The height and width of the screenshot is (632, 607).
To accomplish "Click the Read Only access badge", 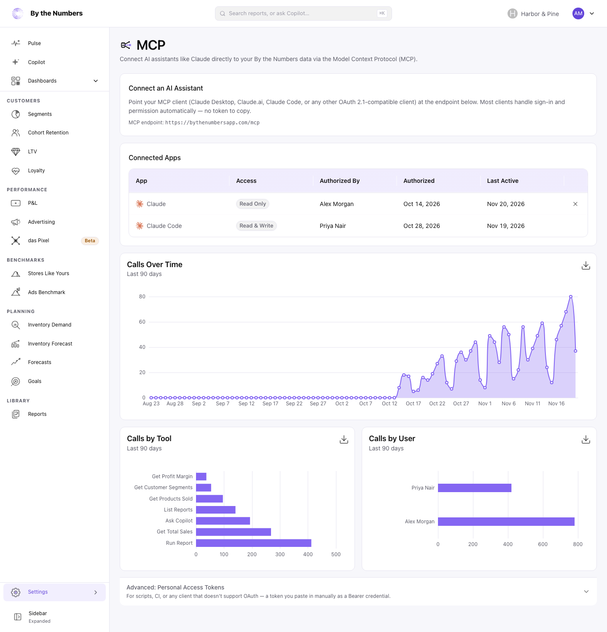I will click(x=252, y=204).
